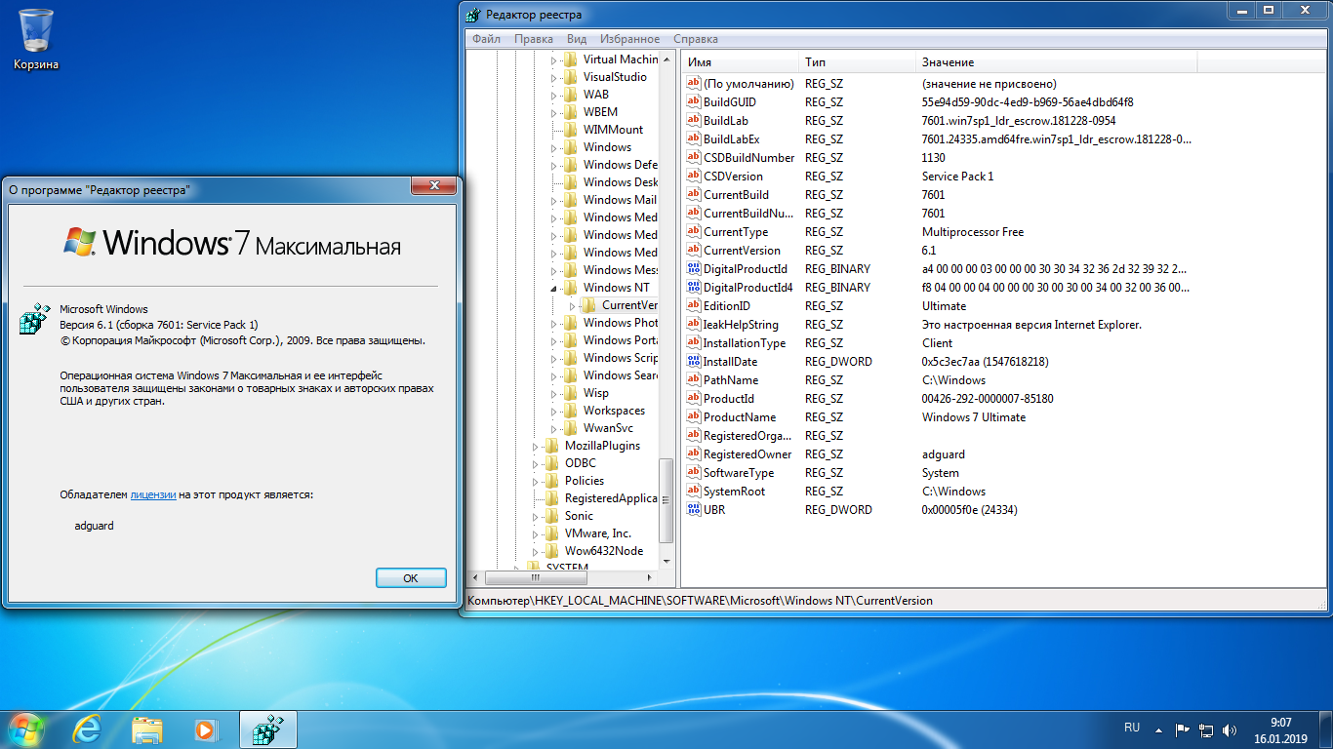Image resolution: width=1333 pixels, height=749 pixels.
Task: Open Windows Explorer from the taskbar
Action: 147,729
